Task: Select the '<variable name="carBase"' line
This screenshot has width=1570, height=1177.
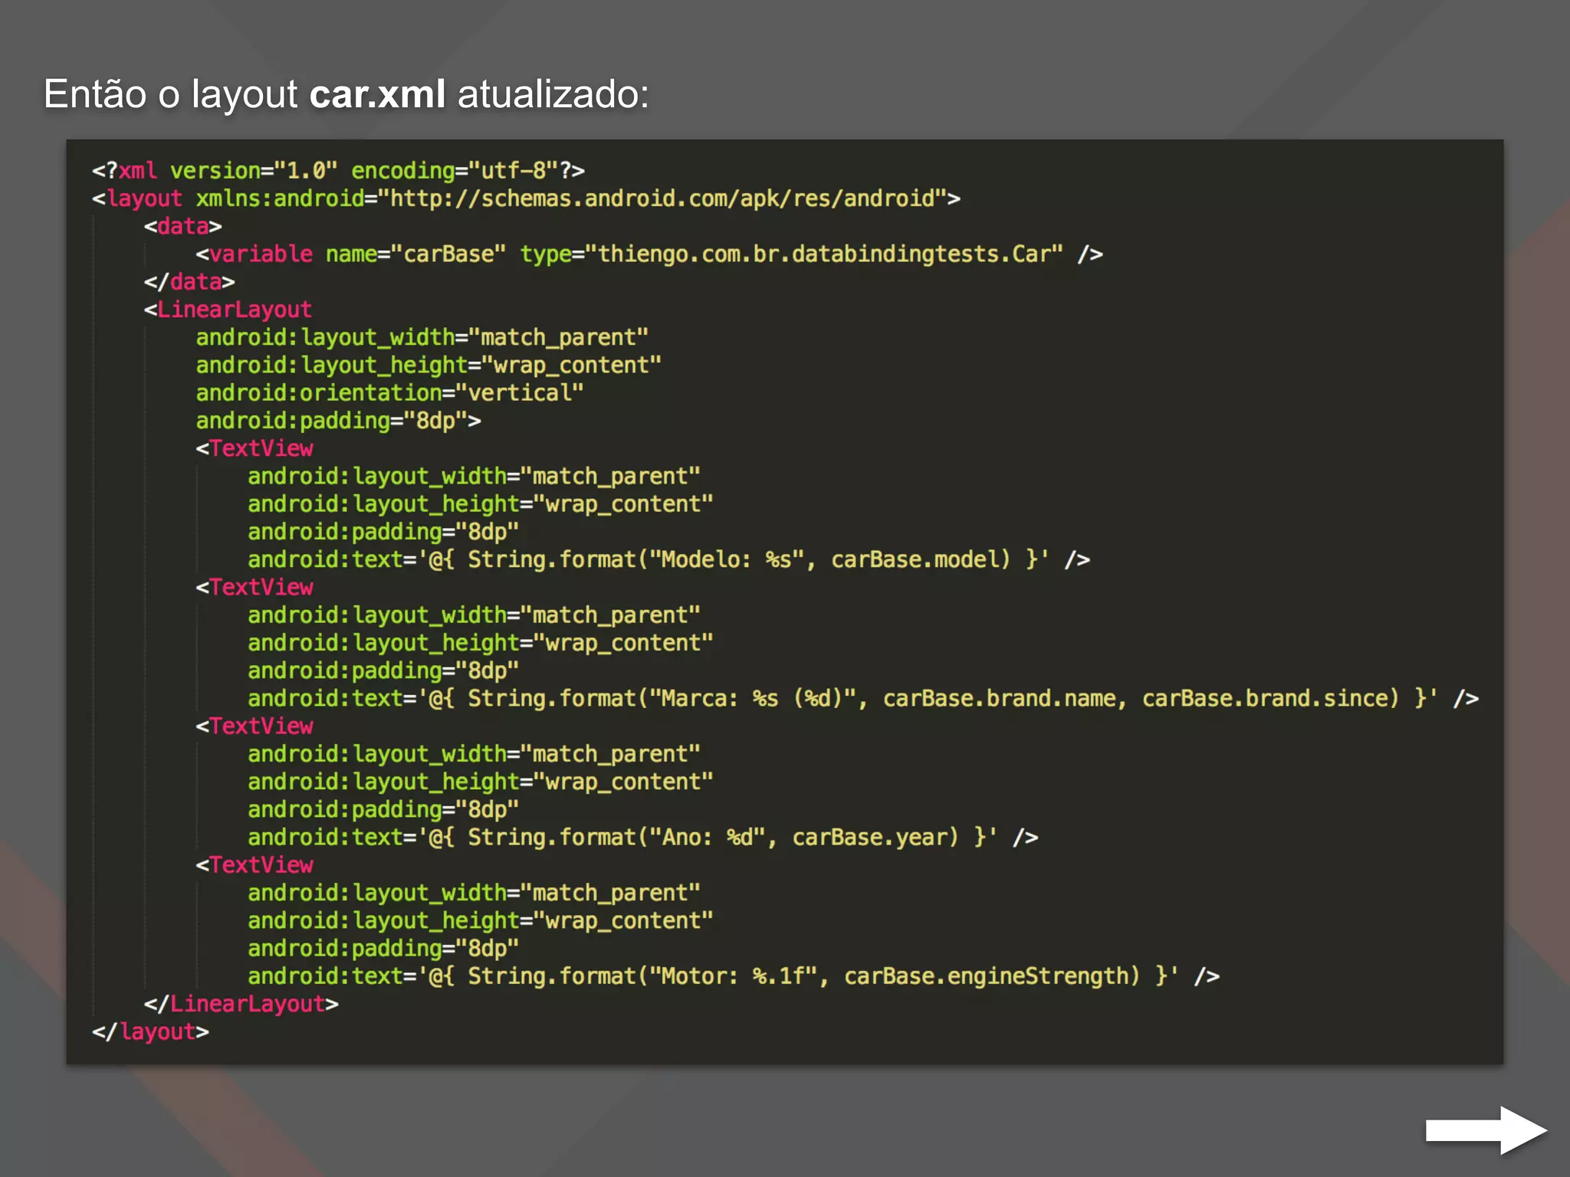Action: click(x=649, y=254)
